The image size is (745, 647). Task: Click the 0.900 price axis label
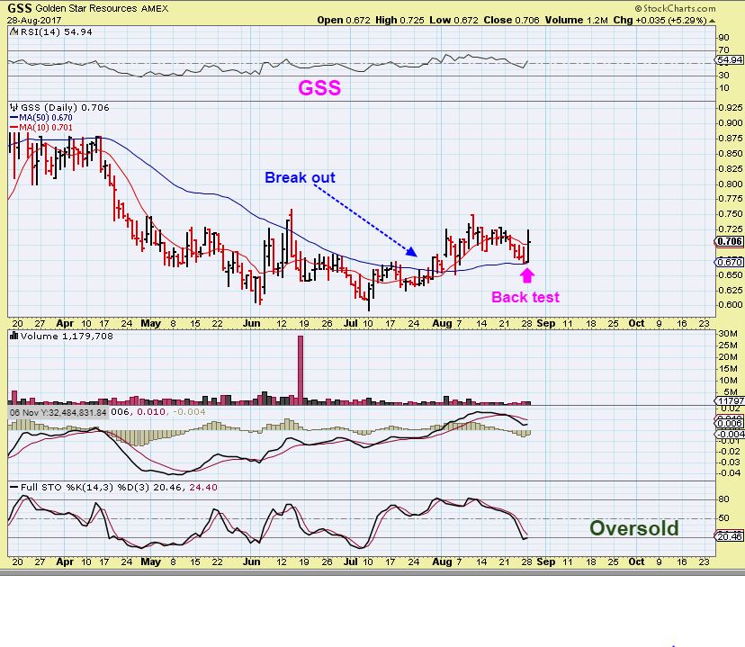tap(731, 123)
